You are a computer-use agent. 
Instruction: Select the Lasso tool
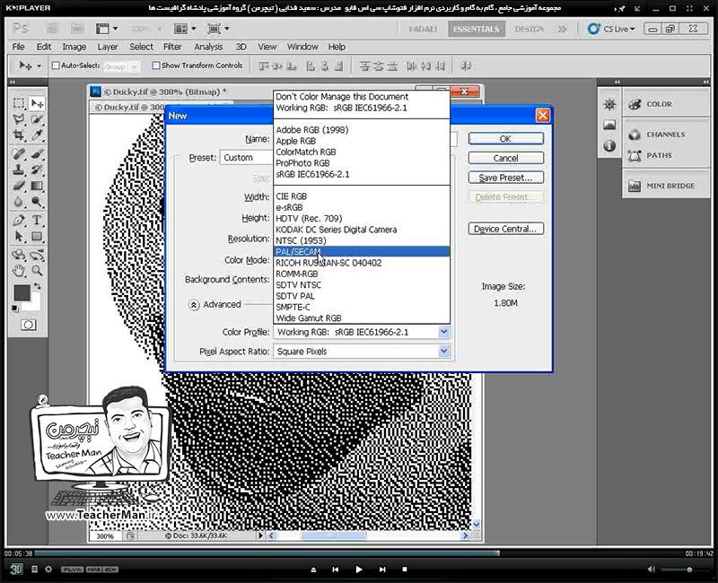point(18,119)
